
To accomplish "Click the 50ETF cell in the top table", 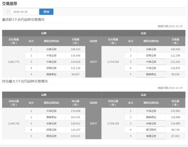I will click(93, 62).
